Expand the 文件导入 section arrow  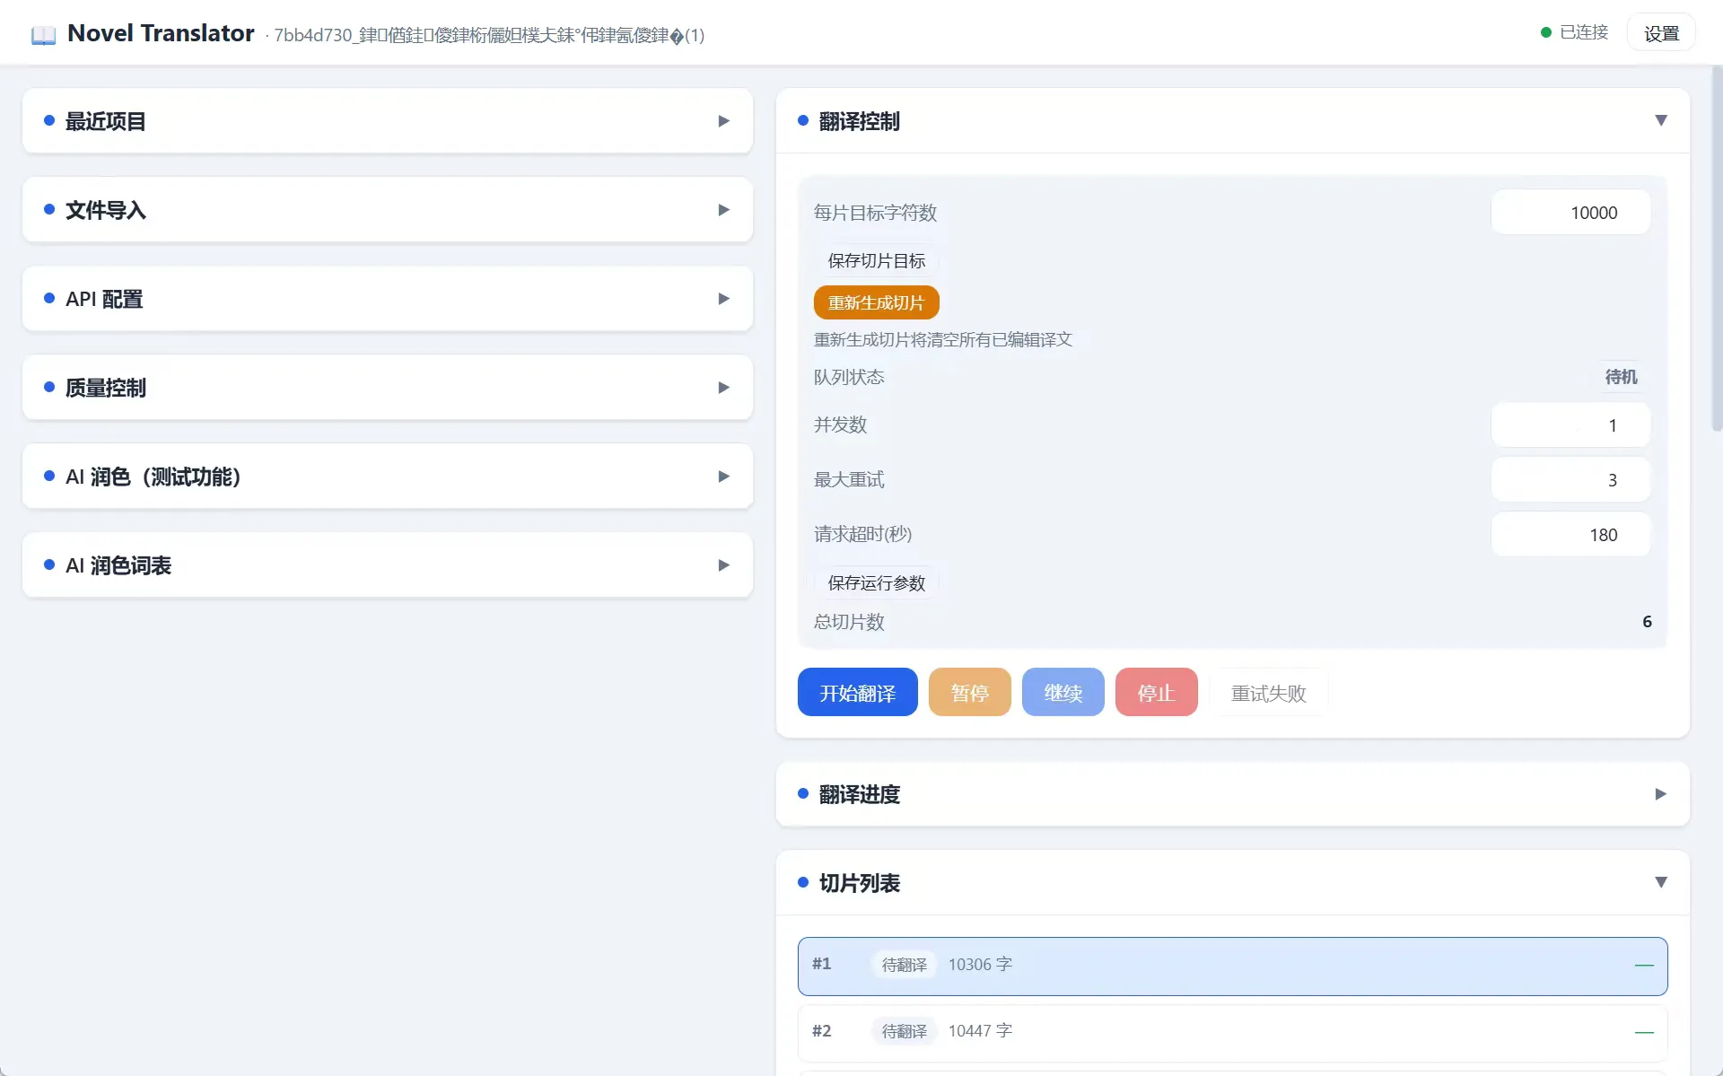pyautogui.click(x=723, y=210)
